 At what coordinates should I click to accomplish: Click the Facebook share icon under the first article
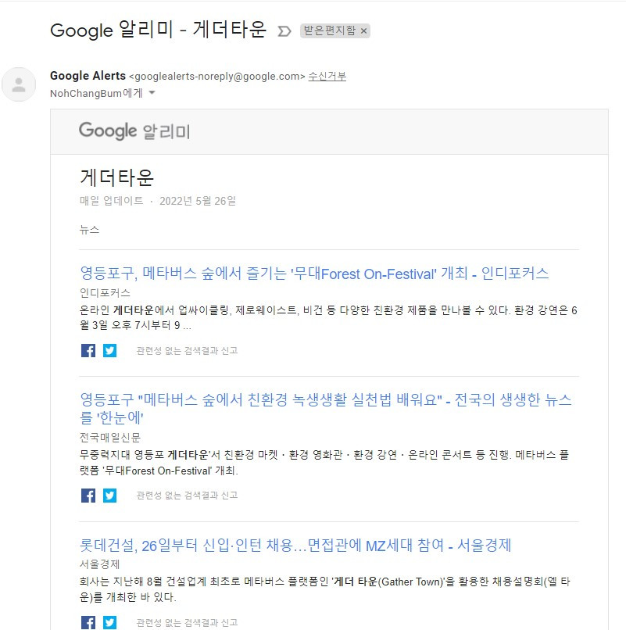point(88,350)
